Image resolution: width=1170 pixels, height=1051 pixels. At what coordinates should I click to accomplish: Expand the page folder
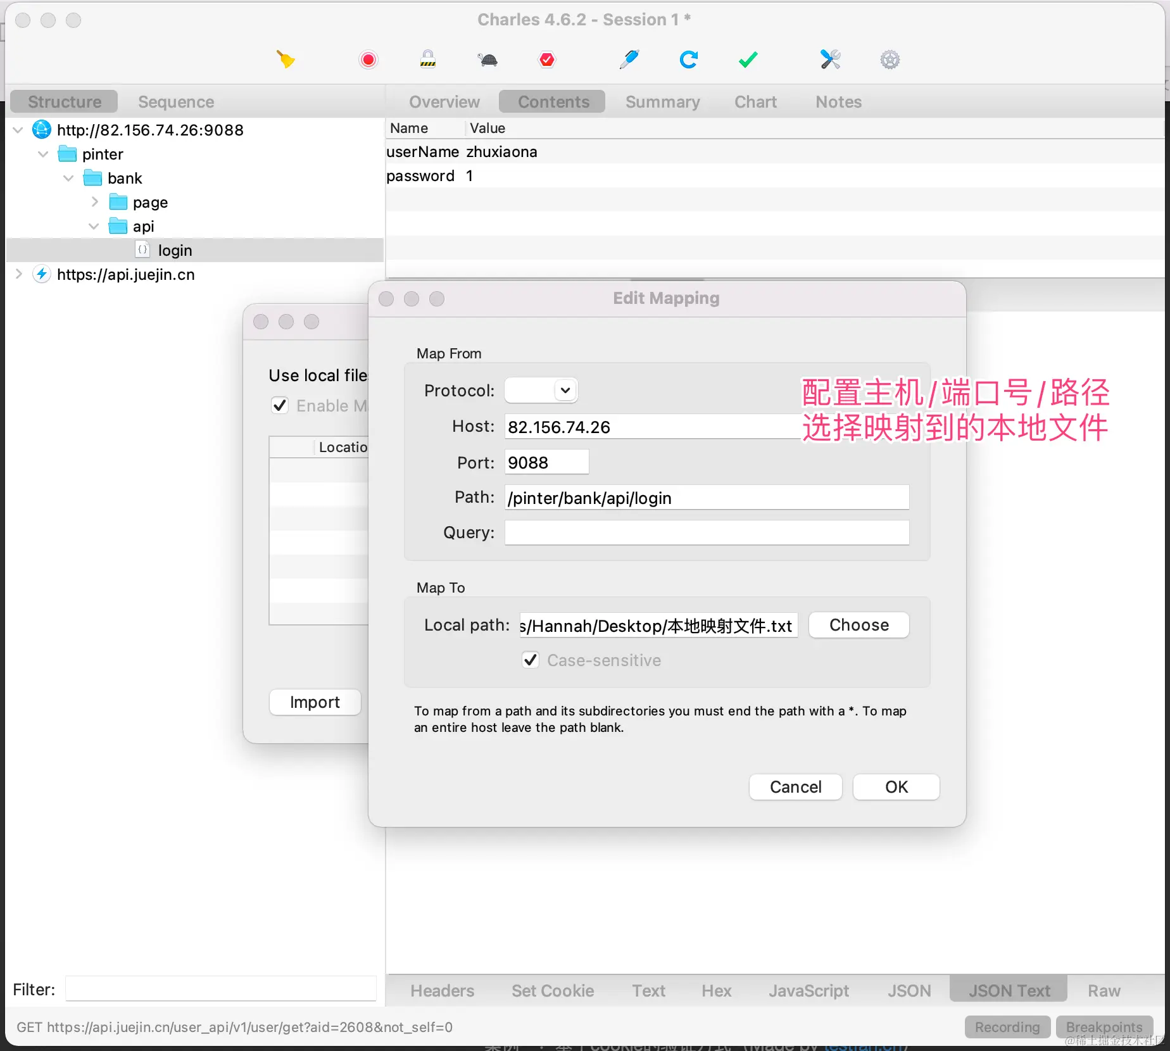pos(94,202)
